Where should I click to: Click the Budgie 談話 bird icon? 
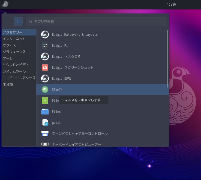pos(45,78)
